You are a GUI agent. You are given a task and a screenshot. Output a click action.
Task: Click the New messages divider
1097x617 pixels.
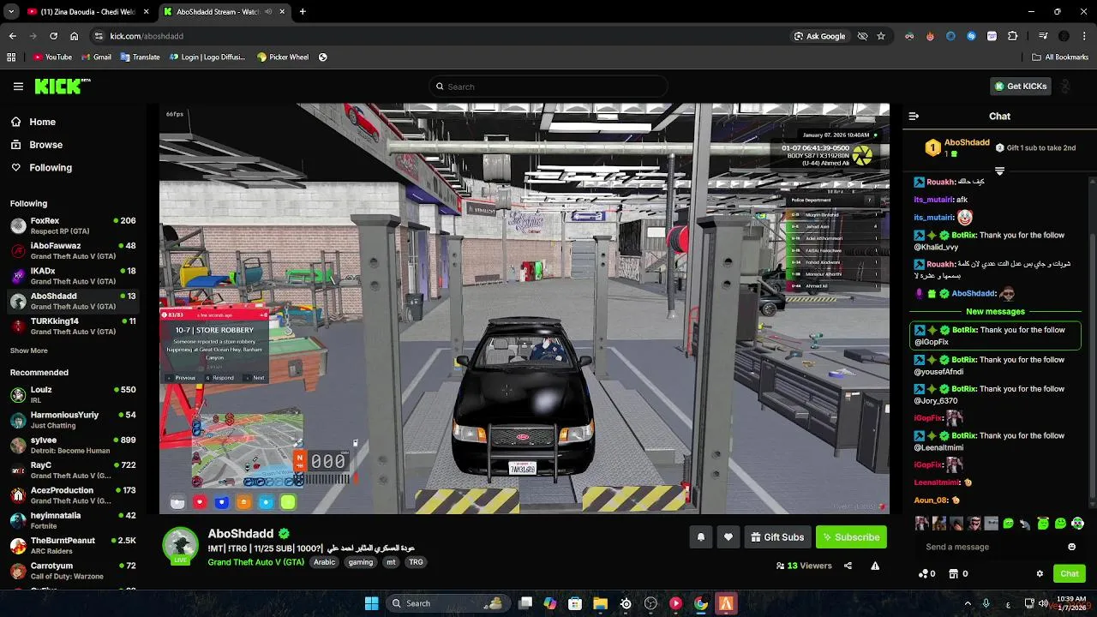pyautogui.click(x=995, y=312)
